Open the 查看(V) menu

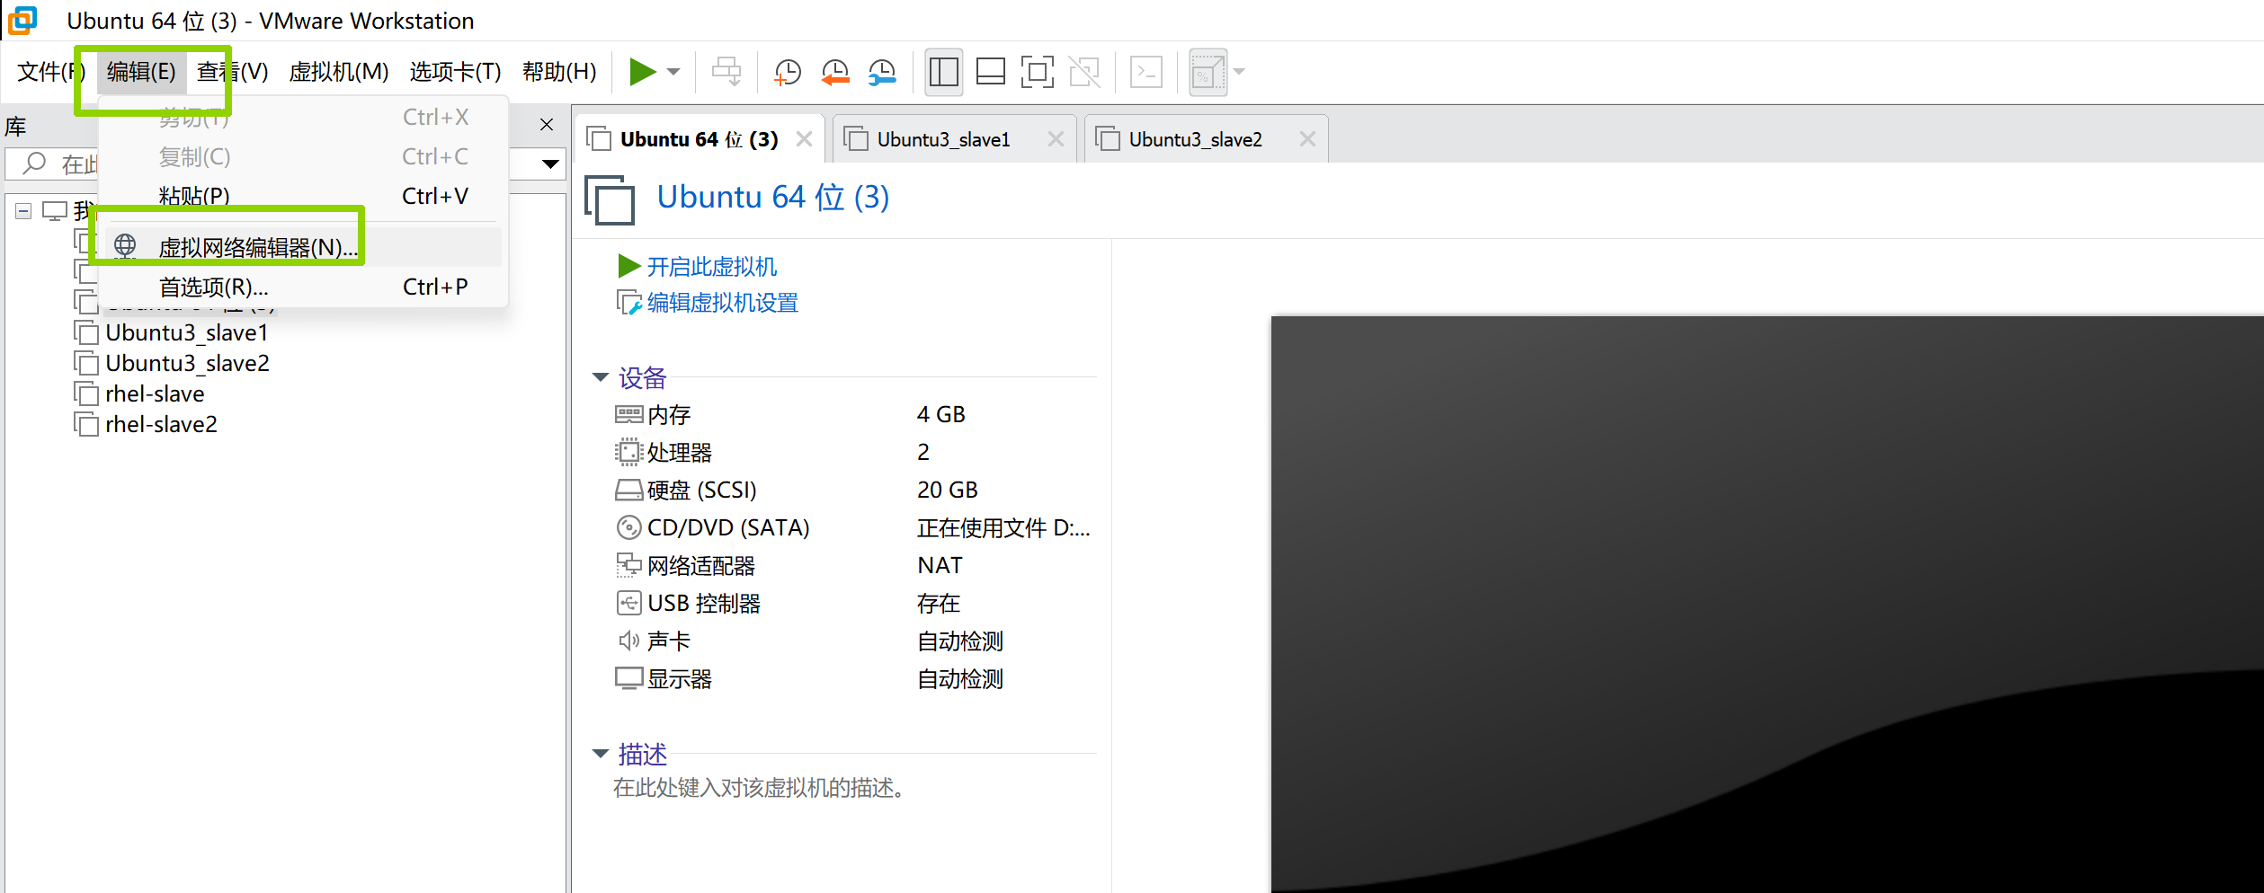click(x=232, y=71)
